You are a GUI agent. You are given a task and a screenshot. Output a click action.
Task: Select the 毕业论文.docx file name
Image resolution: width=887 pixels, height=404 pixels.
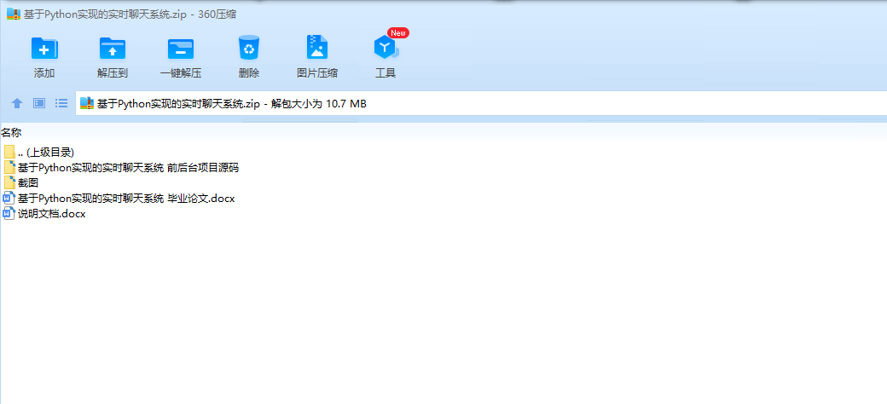126,199
